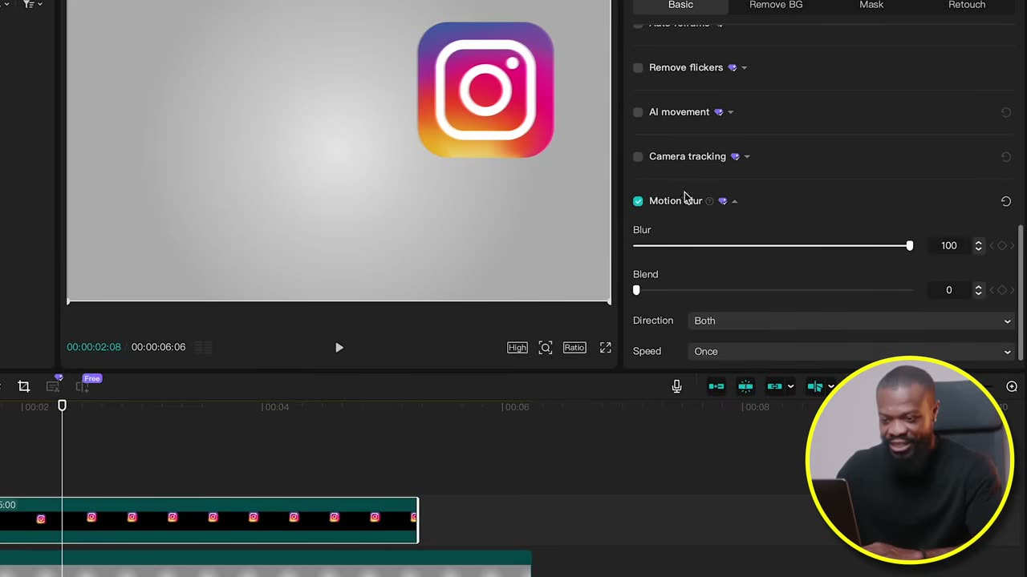Play the preview video

click(339, 348)
